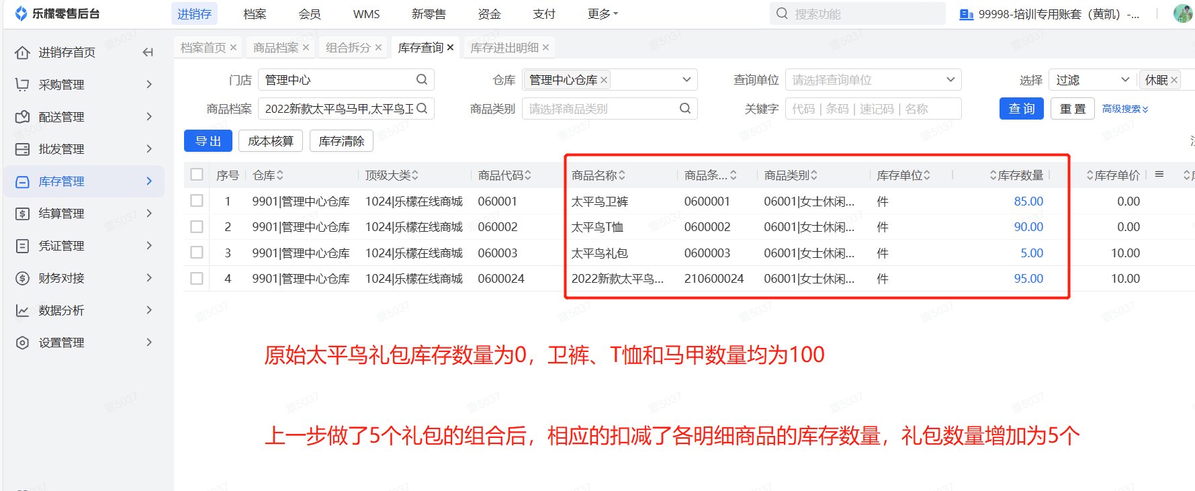Screen dimensions: 1195x491
Task: Click the 数据分析 chart icon
Action: point(22,310)
